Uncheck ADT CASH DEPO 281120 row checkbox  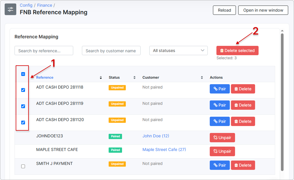(23, 123)
